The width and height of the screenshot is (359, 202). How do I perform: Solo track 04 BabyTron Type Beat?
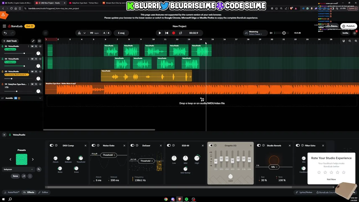[x=36, y=84]
